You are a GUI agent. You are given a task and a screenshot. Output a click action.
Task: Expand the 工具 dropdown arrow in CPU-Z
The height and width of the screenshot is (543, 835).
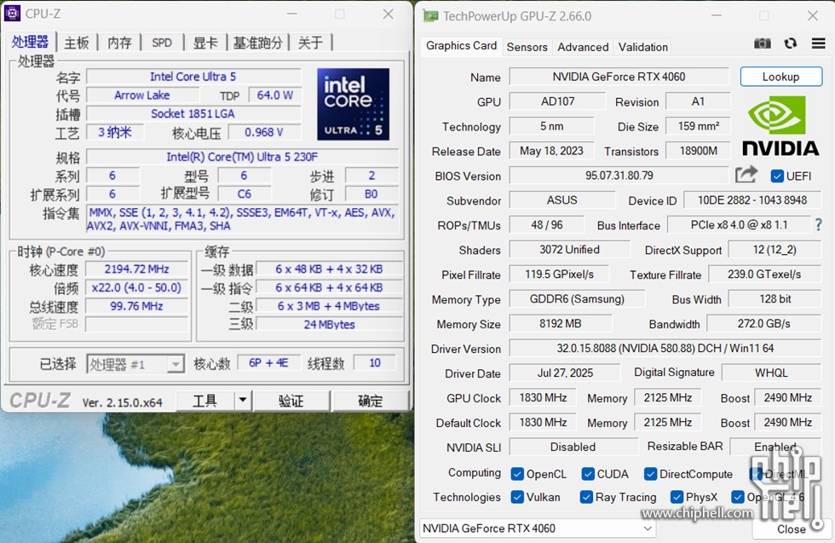click(x=243, y=400)
